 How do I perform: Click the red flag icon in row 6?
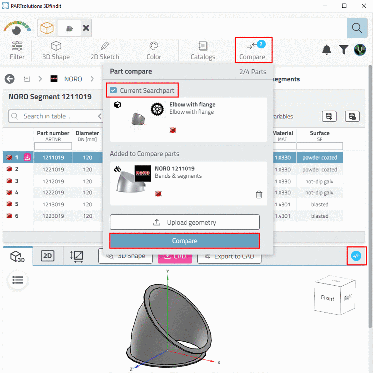9,216
